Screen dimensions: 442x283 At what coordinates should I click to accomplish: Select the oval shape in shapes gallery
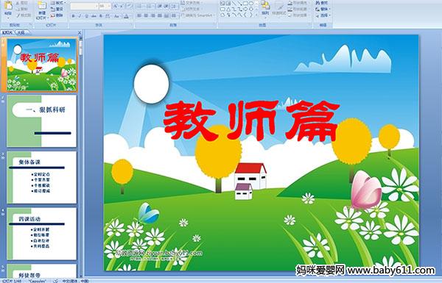(x=251, y=4)
